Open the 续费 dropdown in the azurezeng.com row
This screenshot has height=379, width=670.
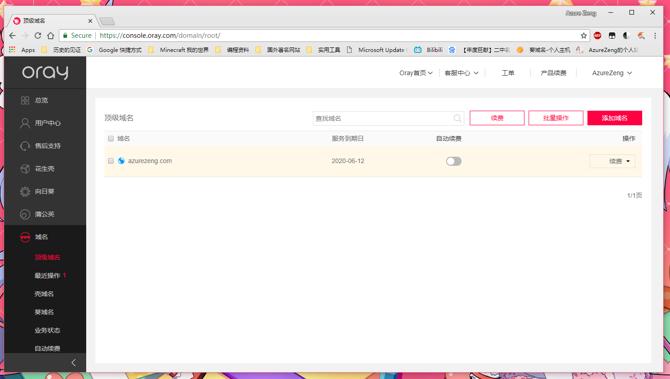[x=613, y=161]
